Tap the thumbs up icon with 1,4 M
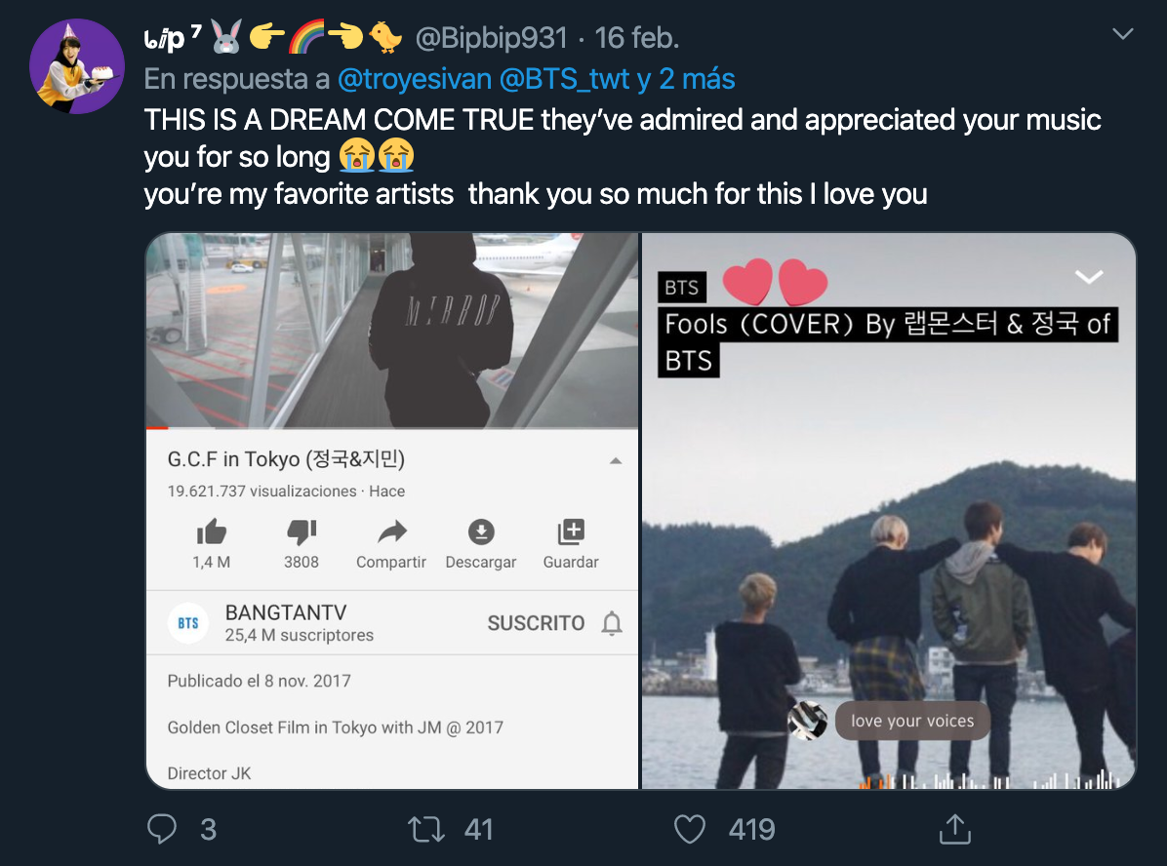1167x866 pixels. pos(212,531)
